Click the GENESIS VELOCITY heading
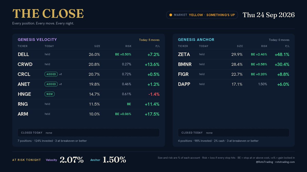The width and height of the screenshot is (307, 172). 37,39
